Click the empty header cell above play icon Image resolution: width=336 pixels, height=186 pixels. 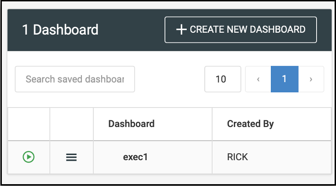29,124
